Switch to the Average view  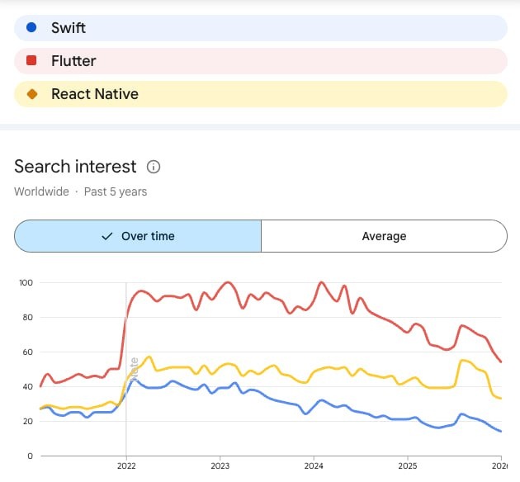384,236
